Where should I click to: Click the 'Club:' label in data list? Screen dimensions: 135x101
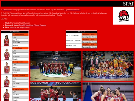pyautogui.click(x=7, y=23)
